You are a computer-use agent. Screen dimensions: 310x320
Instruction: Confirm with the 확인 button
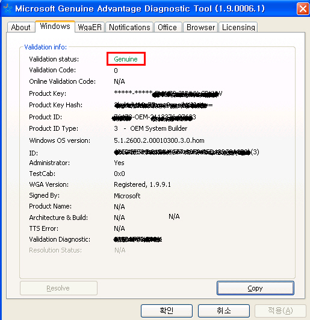[x=167, y=311]
